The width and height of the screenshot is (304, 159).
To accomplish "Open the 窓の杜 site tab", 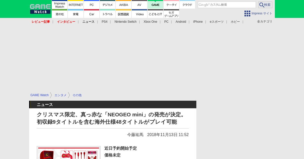I will point(60,14).
